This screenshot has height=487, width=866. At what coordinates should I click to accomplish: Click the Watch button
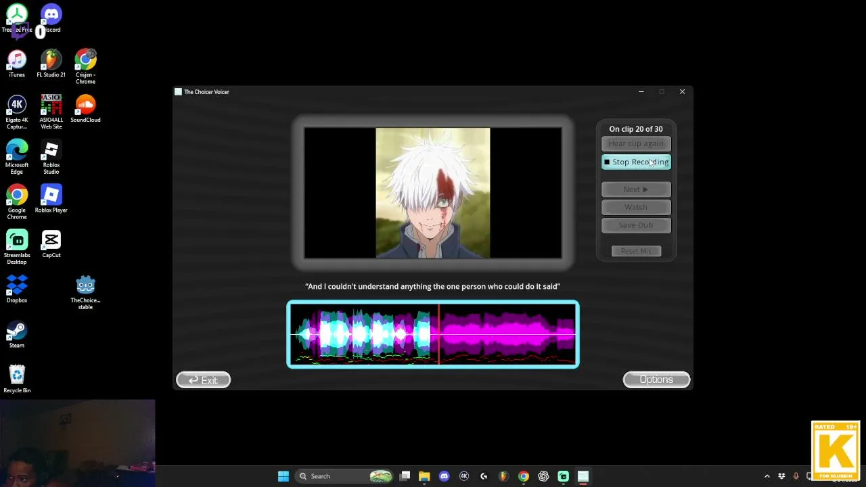[636, 207]
